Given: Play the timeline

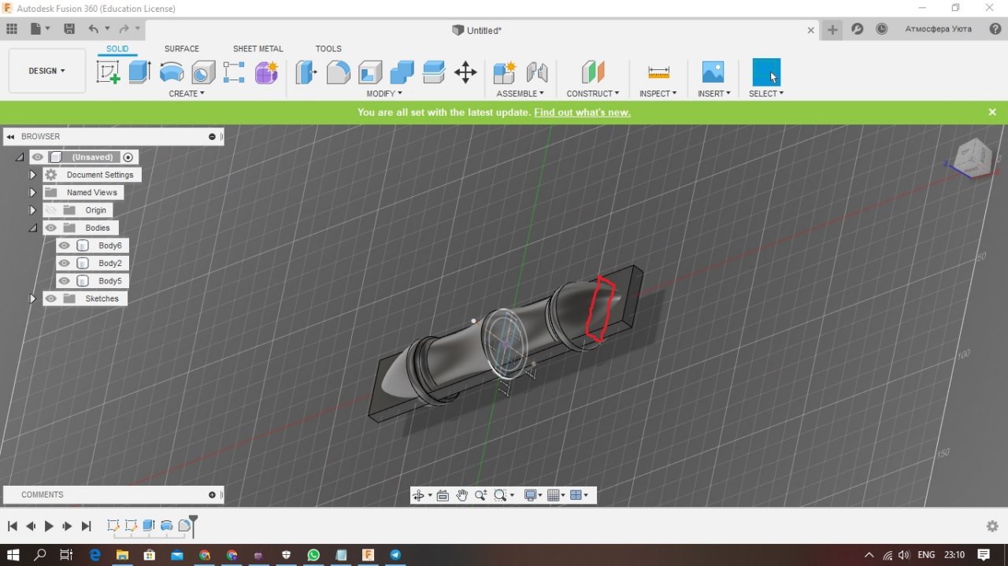Looking at the screenshot, I should coord(49,526).
